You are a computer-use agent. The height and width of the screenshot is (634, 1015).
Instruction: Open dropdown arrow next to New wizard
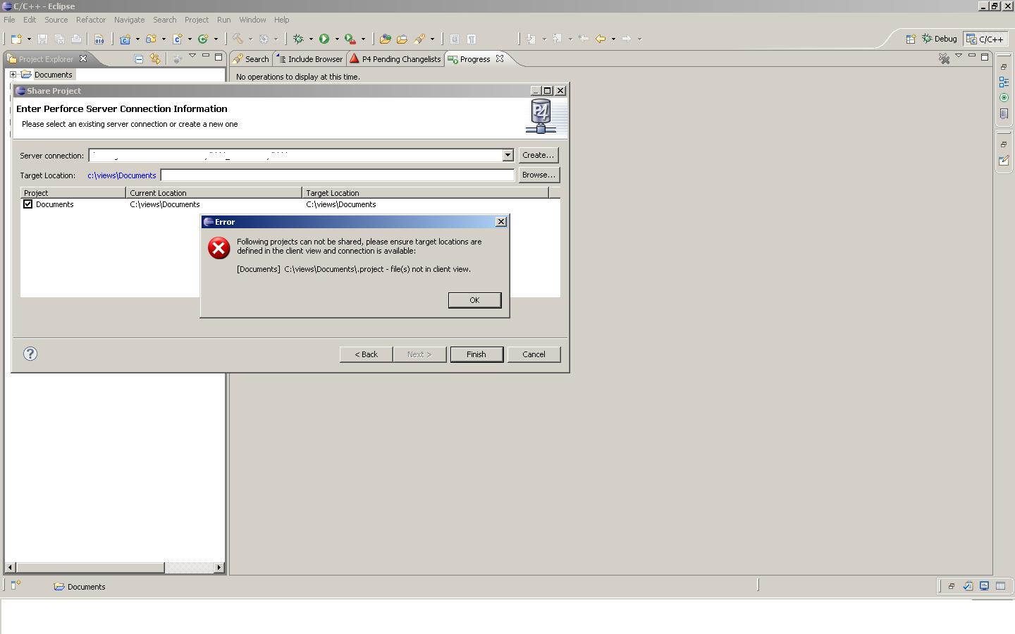pyautogui.click(x=29, y=39)
